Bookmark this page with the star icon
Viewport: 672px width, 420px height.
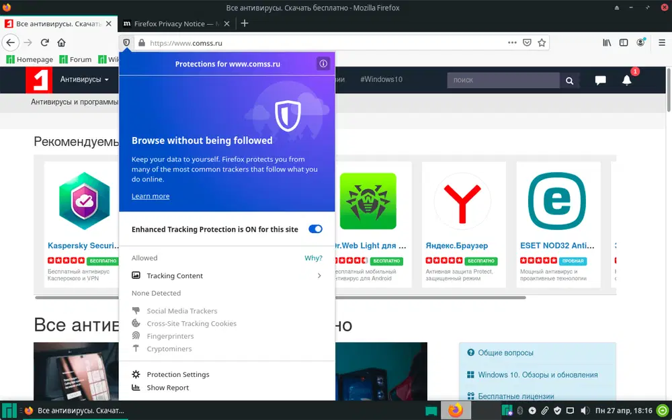click(x=542, y=42)
